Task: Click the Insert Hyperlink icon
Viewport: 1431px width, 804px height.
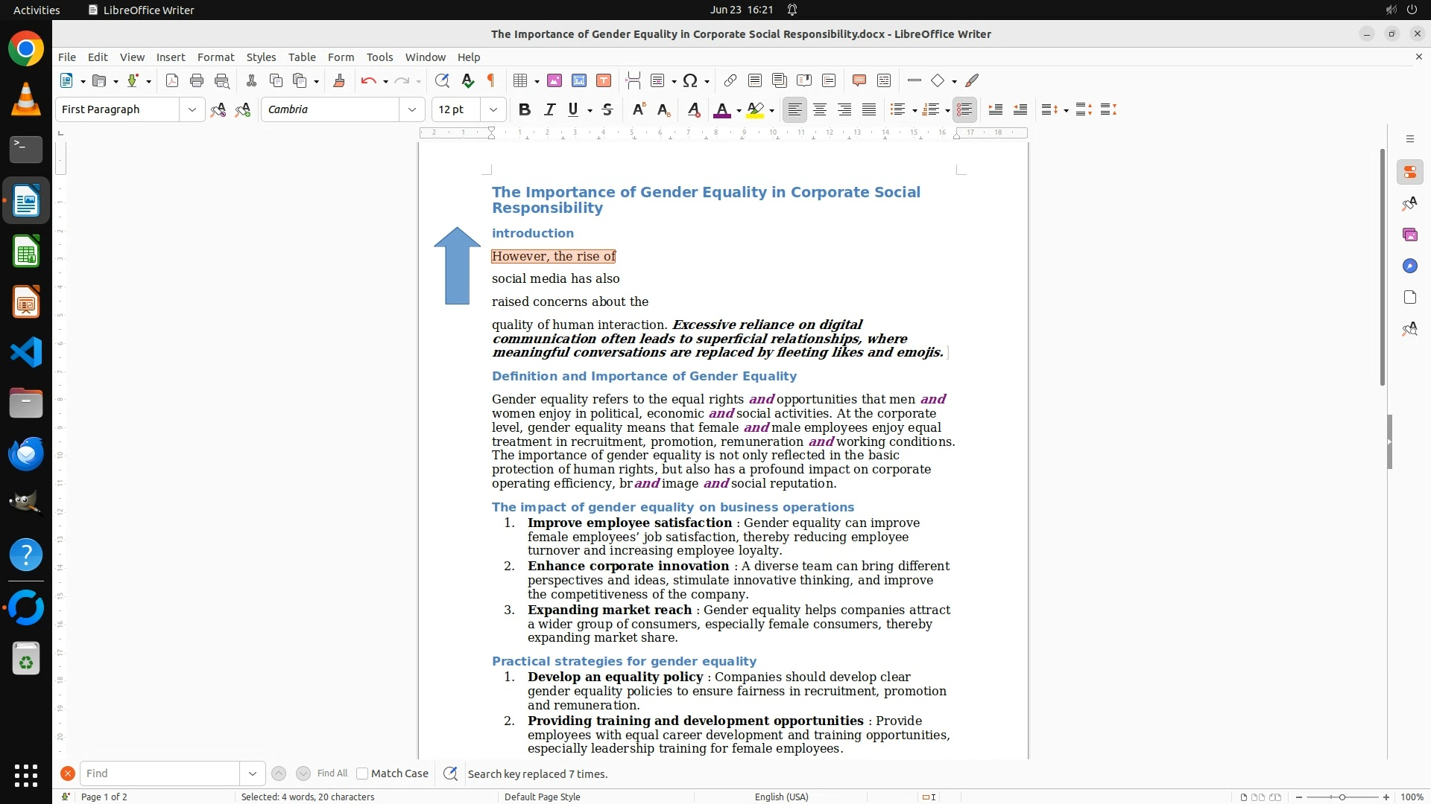Action: point(730,80)
